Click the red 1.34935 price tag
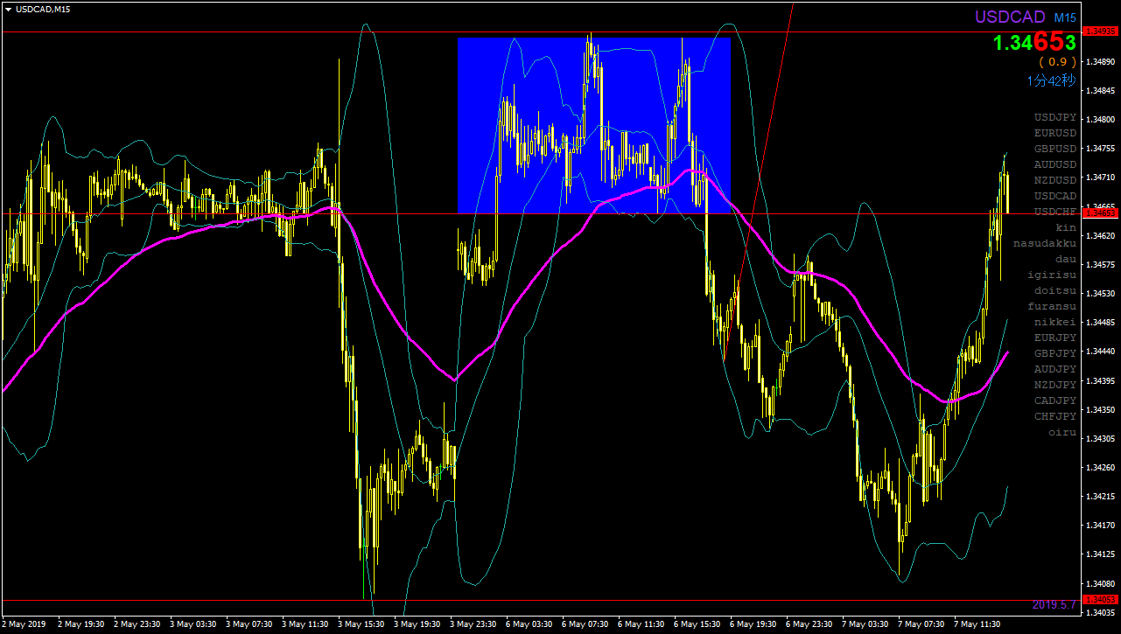This screenshot has height=634, width=1121. click(1101, 31)
